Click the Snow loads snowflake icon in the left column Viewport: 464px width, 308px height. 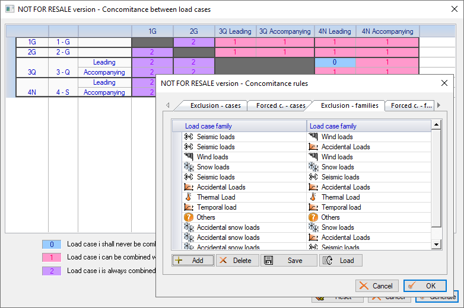[x=189, y=167]
